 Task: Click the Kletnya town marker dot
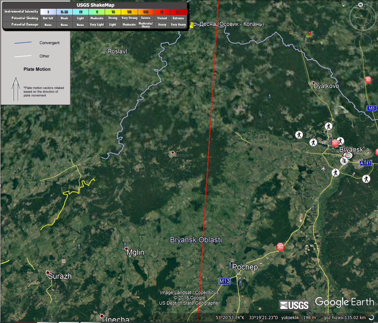(172, 153)
